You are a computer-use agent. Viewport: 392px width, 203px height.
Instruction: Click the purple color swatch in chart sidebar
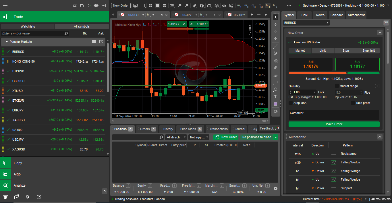[275, 104]
